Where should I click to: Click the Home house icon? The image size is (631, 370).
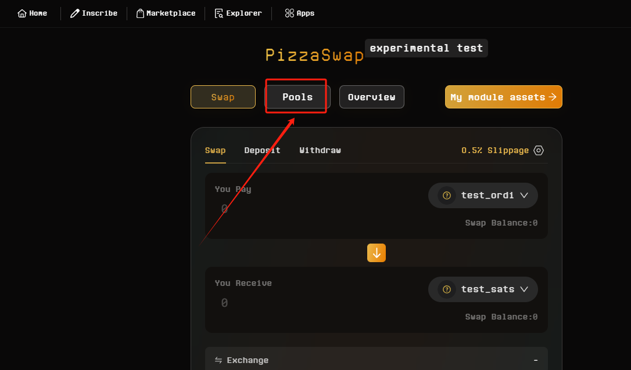[x=22, y=13]
